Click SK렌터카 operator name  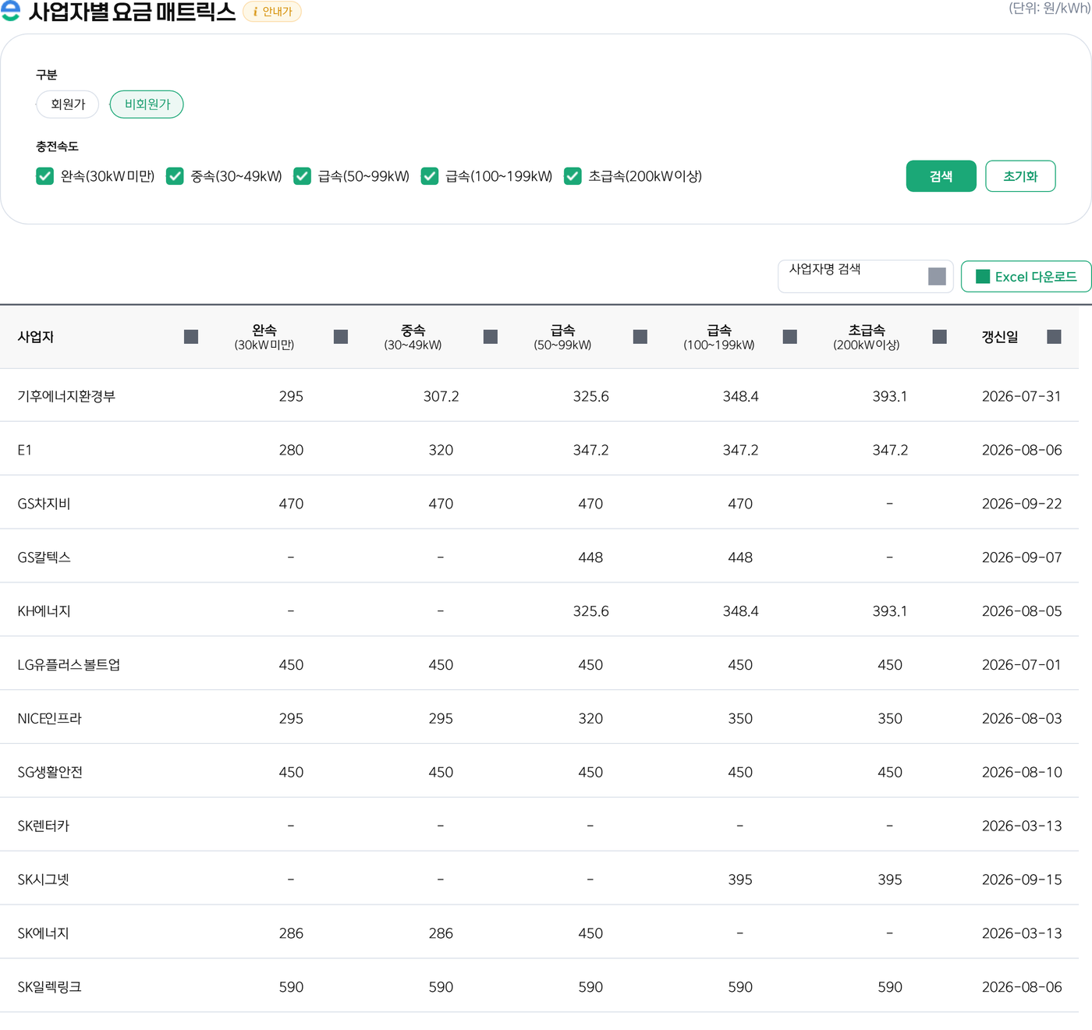pos(43,826)
